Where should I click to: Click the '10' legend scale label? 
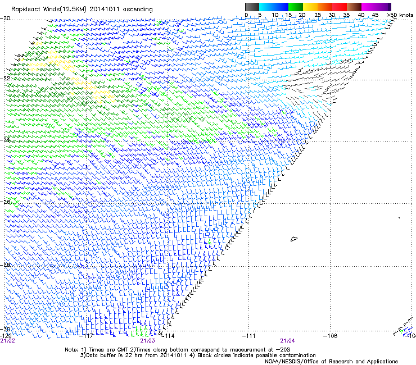click(x=275, y=15)
